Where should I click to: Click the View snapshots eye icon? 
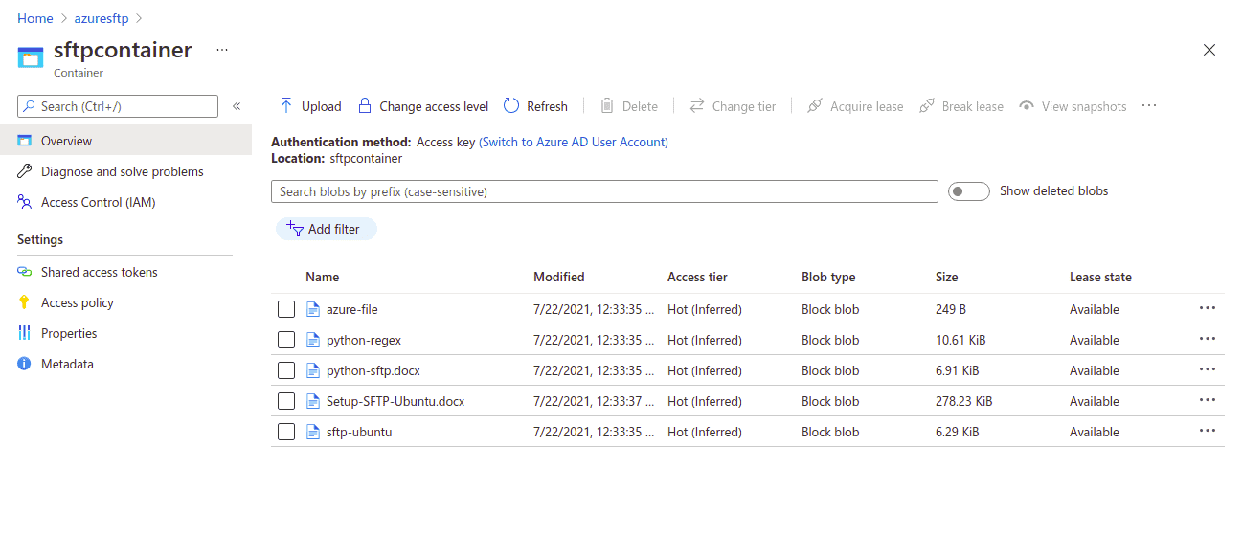1027,106
